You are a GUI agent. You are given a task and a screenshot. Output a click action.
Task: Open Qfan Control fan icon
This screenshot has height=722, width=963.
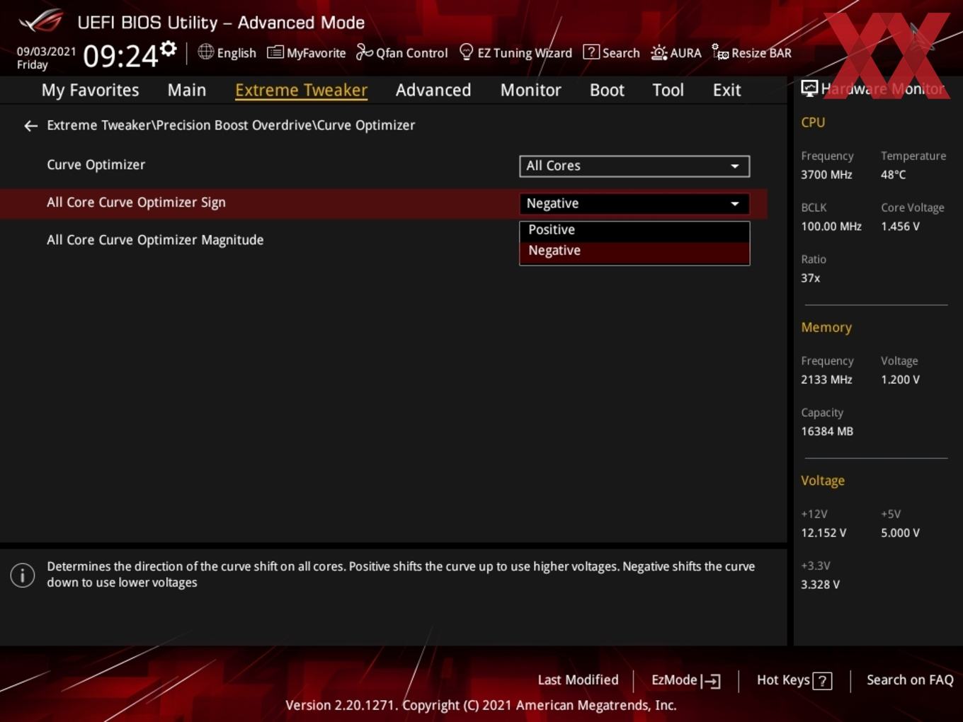[x=364, y=52]
